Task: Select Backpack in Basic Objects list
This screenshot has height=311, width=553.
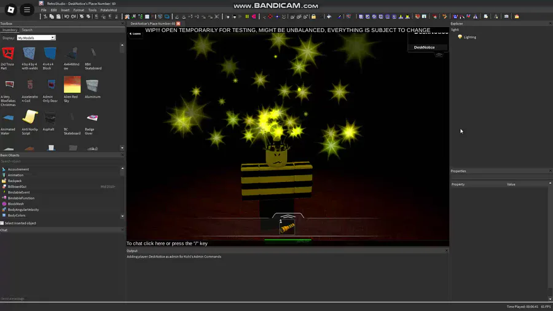Action: [15, 181]
